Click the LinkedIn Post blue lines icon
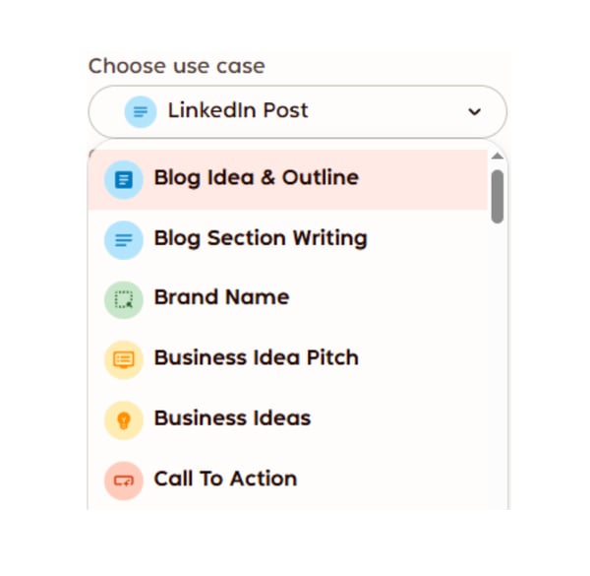This screenshot has width=590, height=576. pos(141,111)
